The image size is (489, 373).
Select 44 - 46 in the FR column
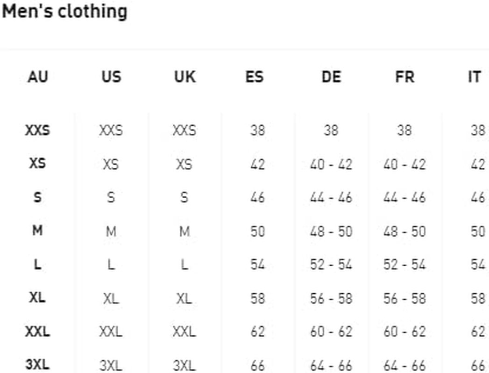[404, 198]
